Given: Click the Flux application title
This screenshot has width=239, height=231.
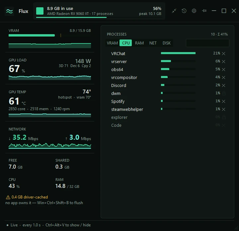Looking at the screenshot, I should point(23,11).
